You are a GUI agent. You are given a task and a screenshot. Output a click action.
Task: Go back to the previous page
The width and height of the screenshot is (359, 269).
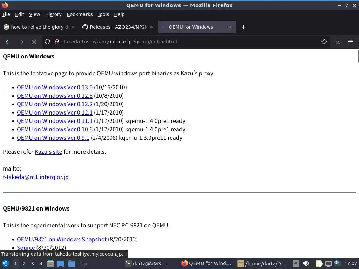8,42
